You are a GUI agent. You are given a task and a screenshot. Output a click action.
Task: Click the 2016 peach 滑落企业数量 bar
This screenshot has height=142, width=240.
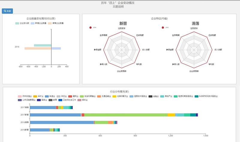coord(38,48)
